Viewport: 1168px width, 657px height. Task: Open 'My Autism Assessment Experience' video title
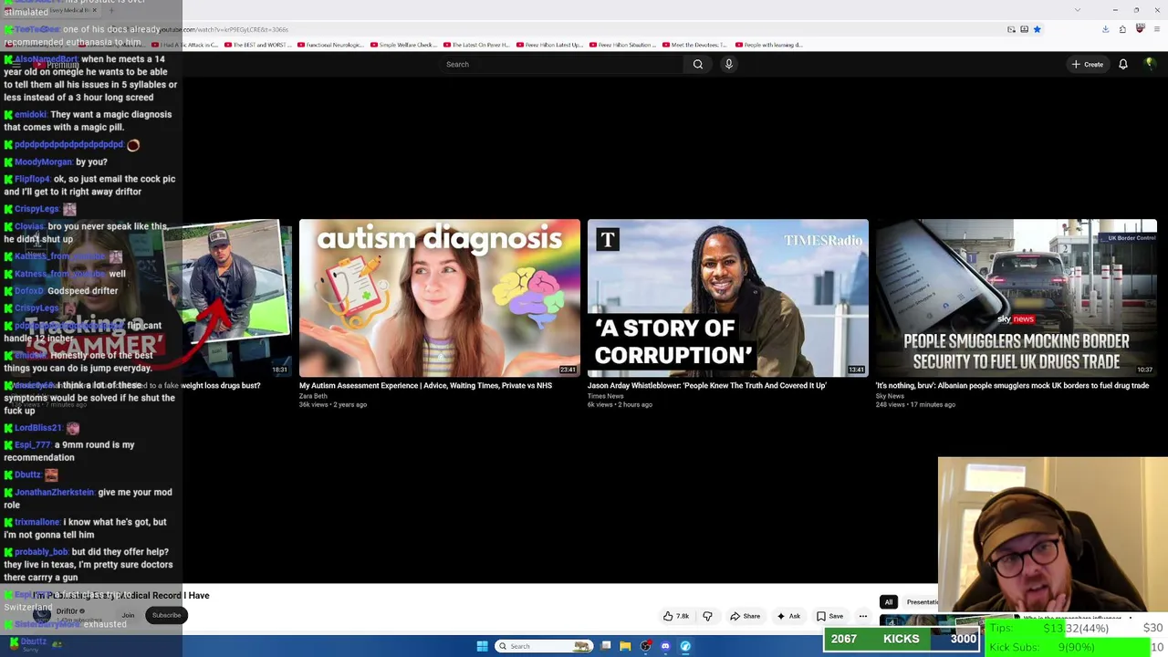pos(425,386)
